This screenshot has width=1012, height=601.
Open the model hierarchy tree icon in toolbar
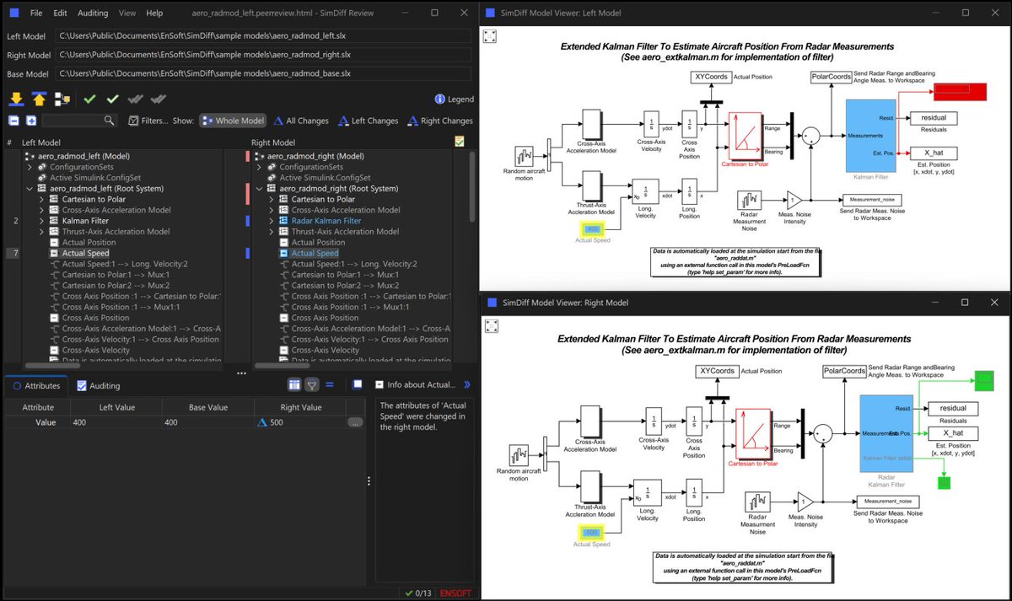click(62, 99)
